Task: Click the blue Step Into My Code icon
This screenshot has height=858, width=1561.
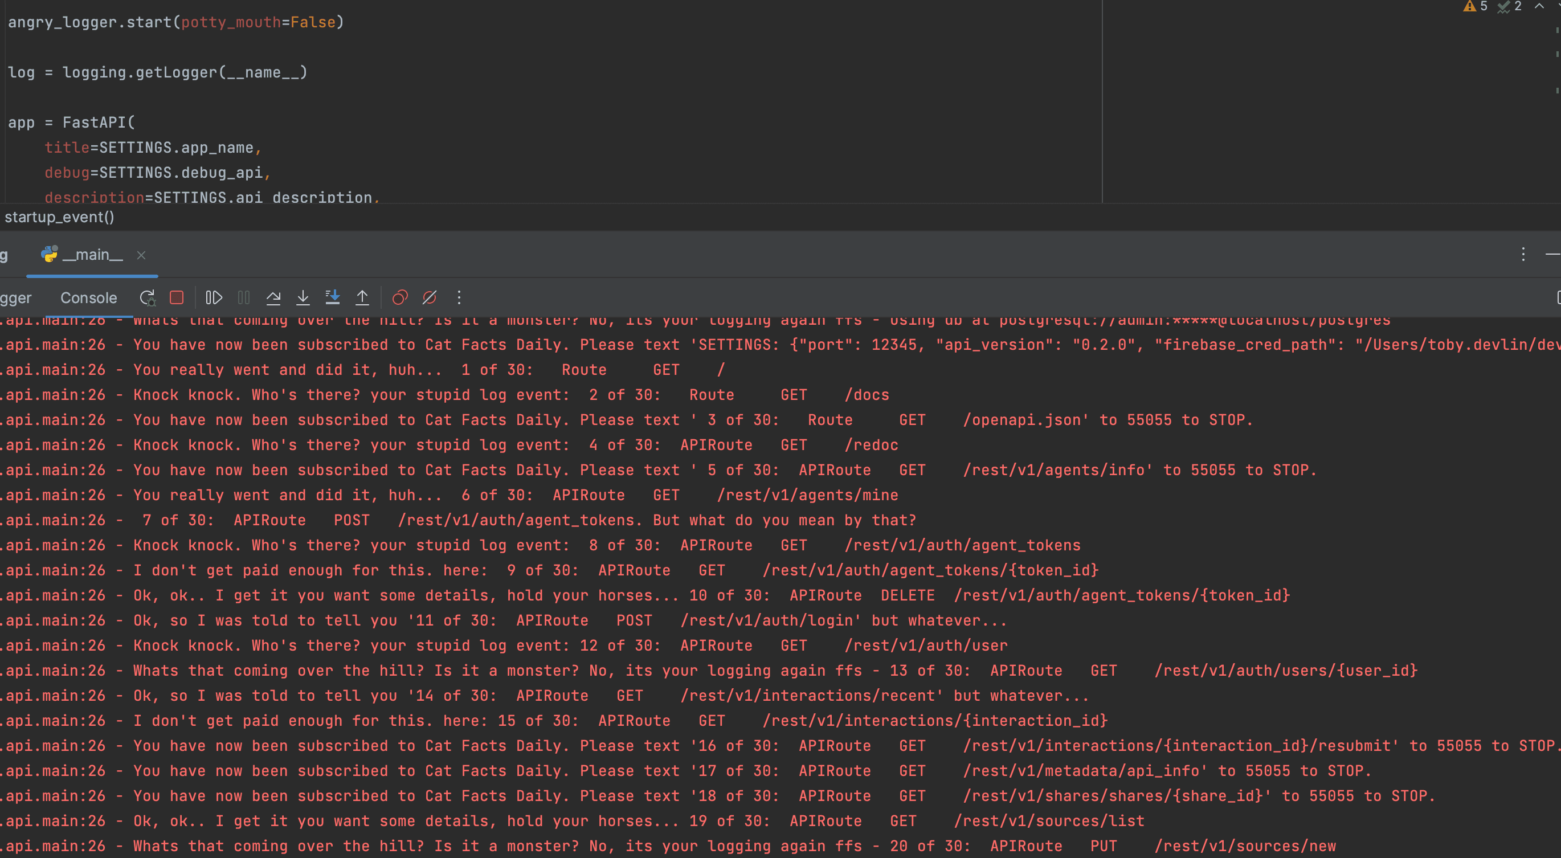Action: [x=333, y=297]
